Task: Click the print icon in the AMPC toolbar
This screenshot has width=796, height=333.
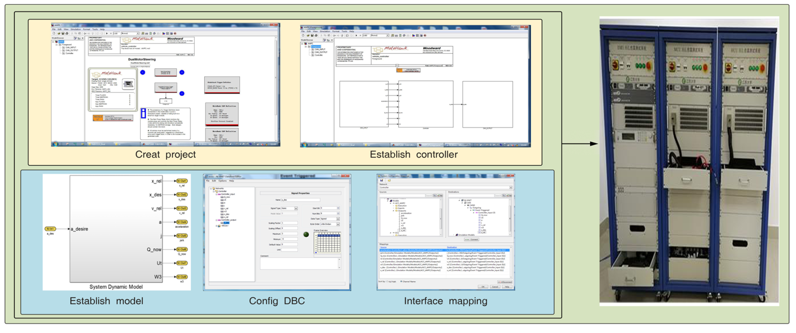Action: 67,33
